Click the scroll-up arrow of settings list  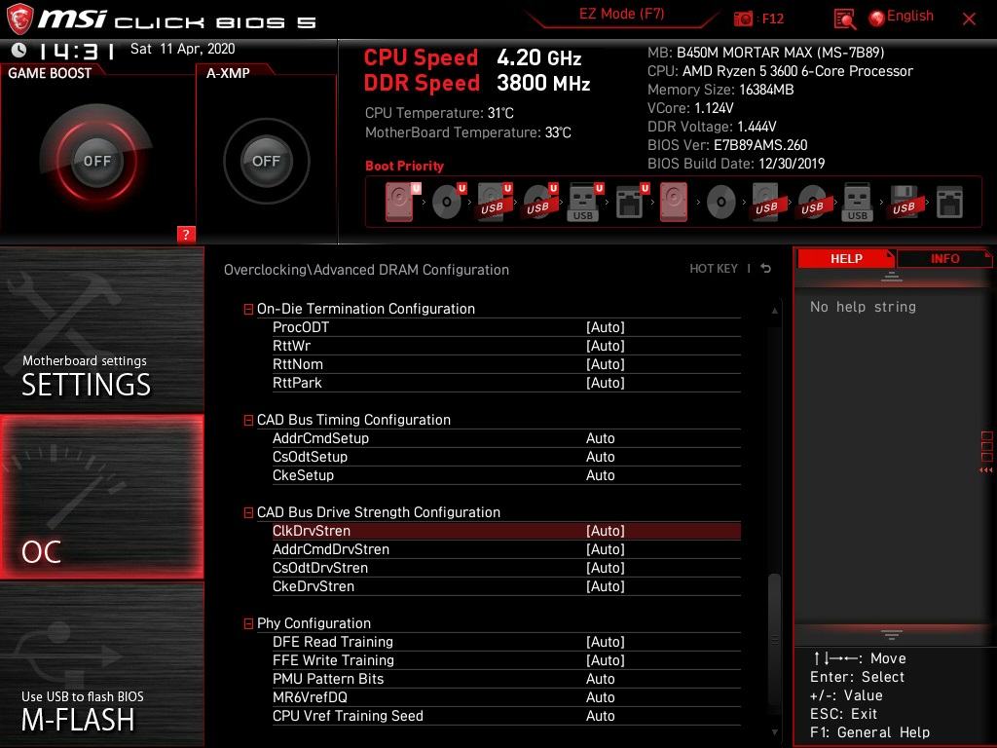[x=774, y=311]
